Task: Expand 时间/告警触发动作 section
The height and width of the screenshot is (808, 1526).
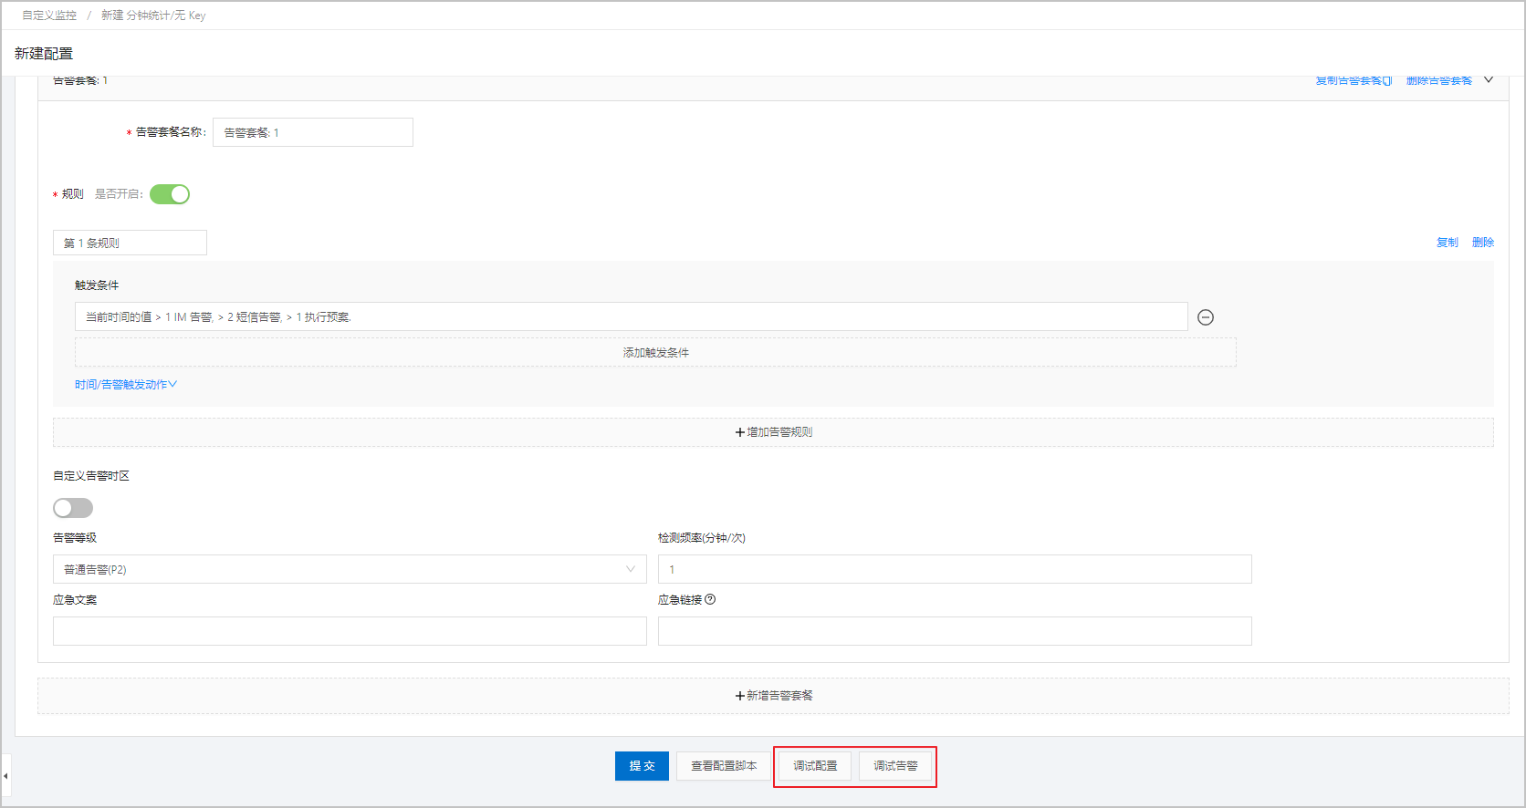Action: click(x=126, y=385)
